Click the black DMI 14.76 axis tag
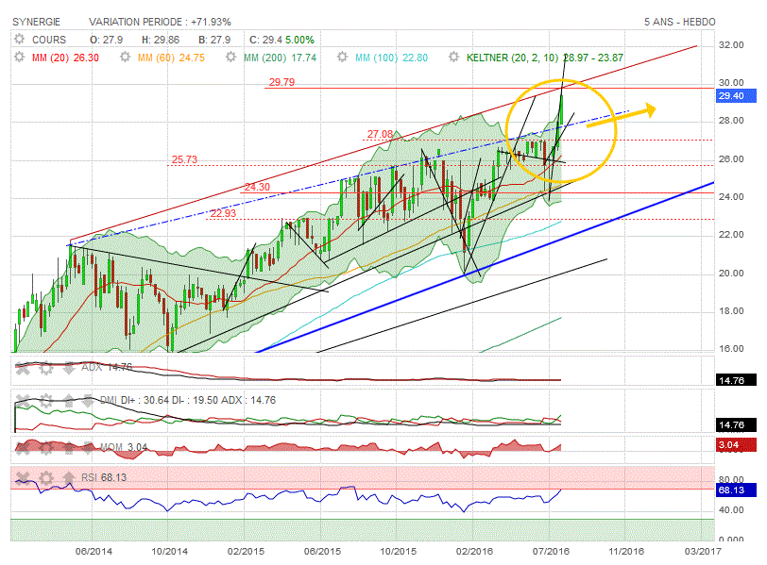Image resolution: width=767 pixels, height=565 pixels. [x=736, y=424]
